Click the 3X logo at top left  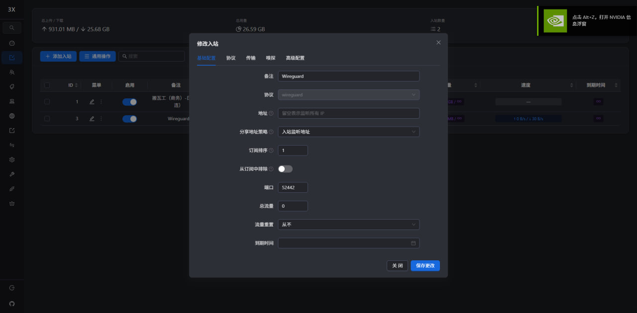coord(12,9)
